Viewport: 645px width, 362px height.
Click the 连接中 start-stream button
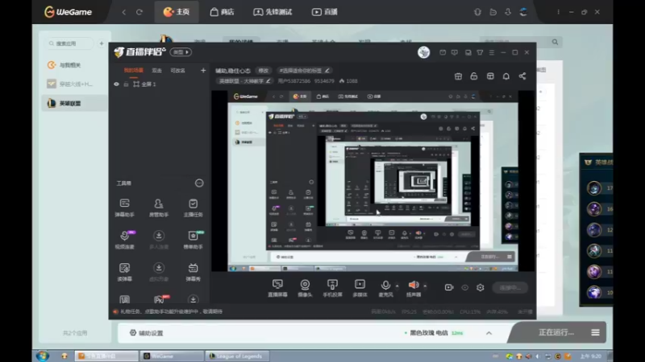(x=510, y=288)
